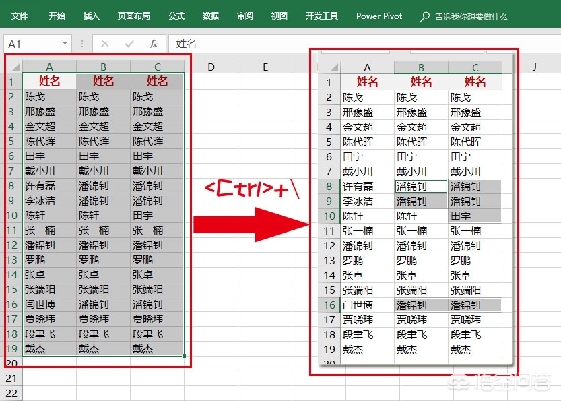This screenshot has height=401, width=561.
Task: Open the 公式 ribbon tab
Action: tap(176, 16)
